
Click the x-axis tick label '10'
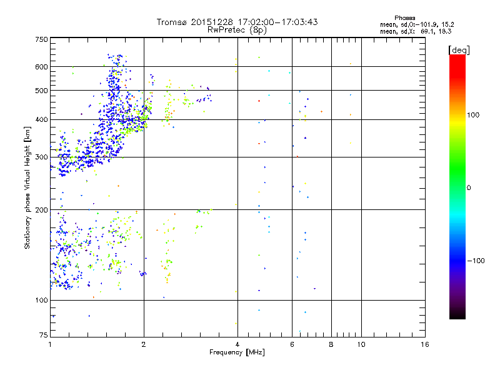361,344
